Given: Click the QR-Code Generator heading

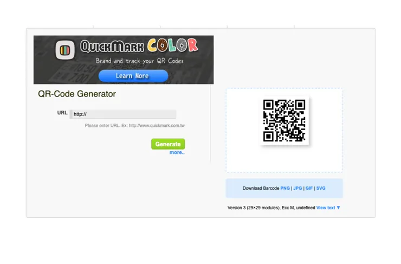Looking at the screenshot, I should point(77,94).
